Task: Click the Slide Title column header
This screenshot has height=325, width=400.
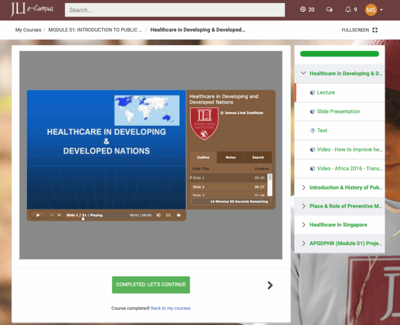Action: [201, 169]
